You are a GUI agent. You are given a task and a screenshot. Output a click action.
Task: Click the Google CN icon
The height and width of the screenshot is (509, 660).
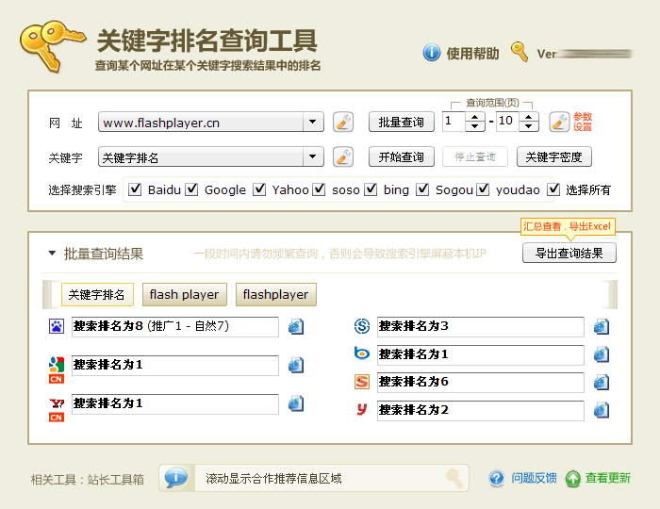[x=57, y=369]
